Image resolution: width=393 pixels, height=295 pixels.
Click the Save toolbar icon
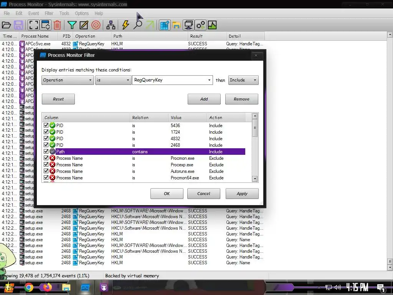pos(18,25)
